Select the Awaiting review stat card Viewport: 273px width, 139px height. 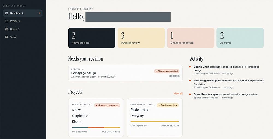pos(141,38)
